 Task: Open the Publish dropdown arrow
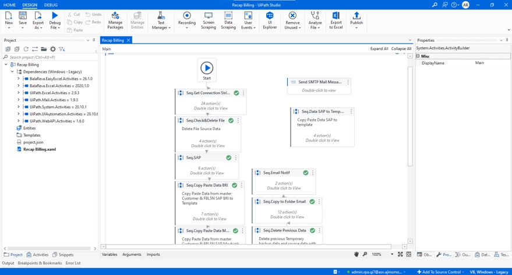point(356,28)
